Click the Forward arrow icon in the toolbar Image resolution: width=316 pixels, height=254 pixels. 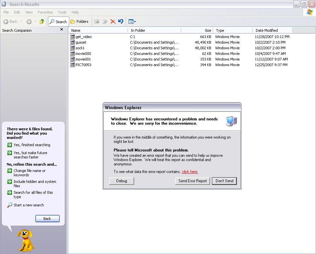[x=29, y=21]
